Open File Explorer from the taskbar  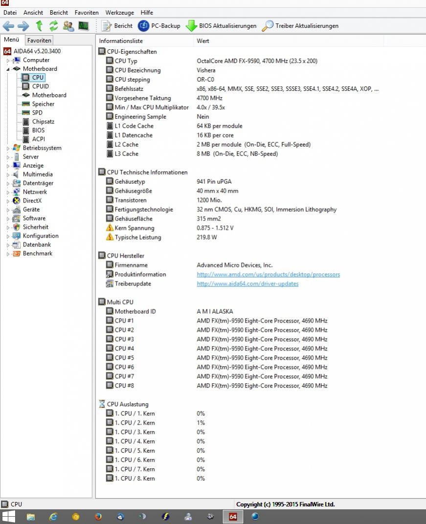point(31,517)
